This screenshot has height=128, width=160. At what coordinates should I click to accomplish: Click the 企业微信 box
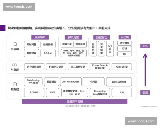click(125, 43)
